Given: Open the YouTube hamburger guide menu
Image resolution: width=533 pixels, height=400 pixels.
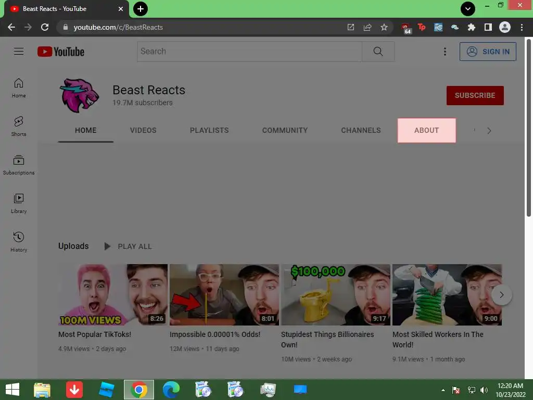Looking at the screenshot, I should [19, 52].
